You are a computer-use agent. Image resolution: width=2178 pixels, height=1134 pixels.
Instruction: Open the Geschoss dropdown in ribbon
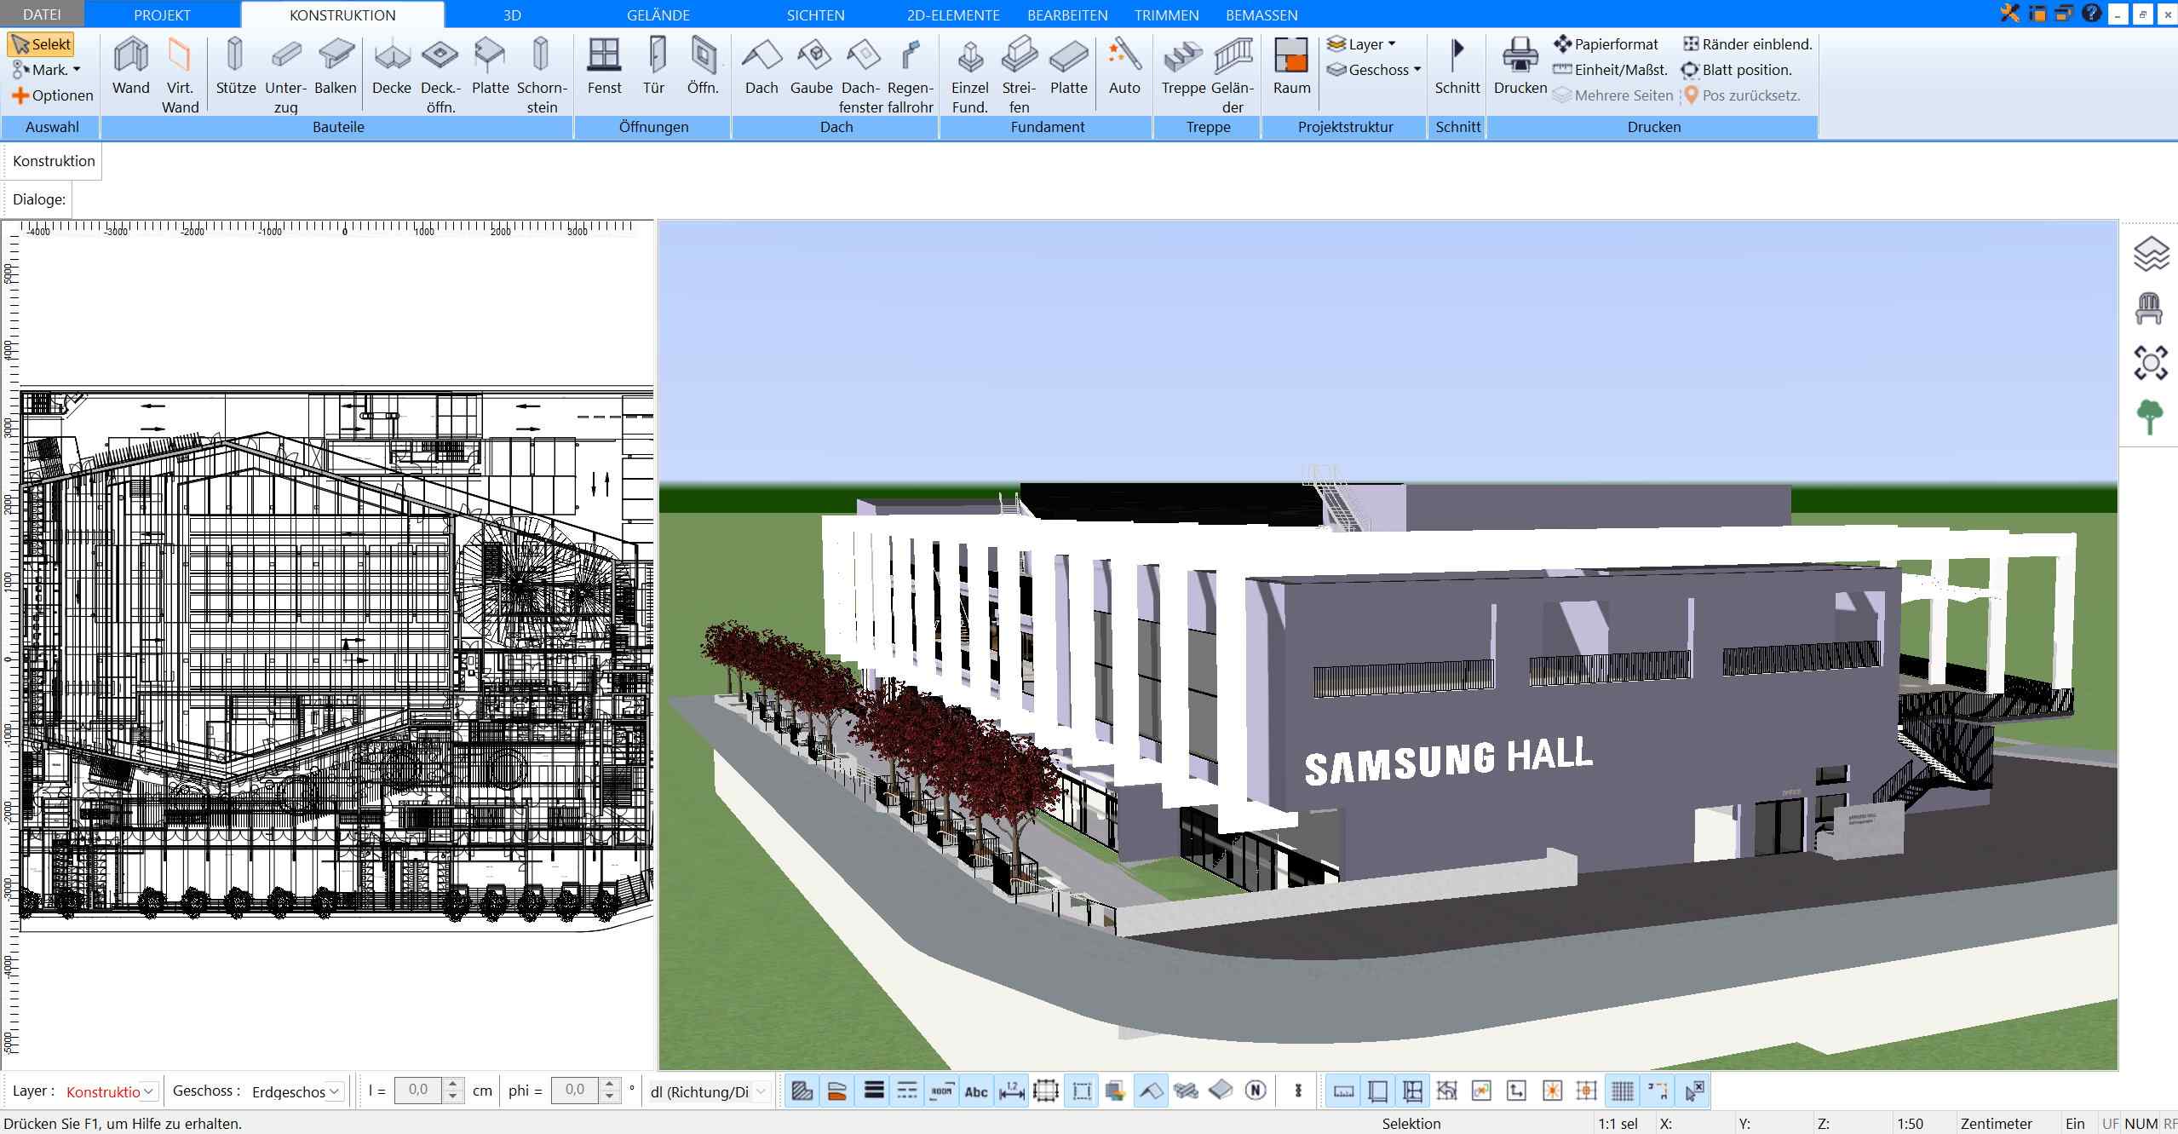1373,70
